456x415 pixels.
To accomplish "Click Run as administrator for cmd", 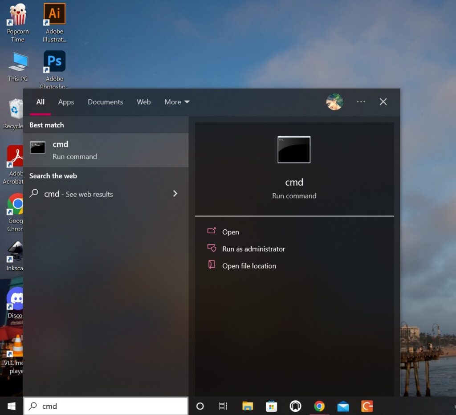I will (x=253, y=249).
